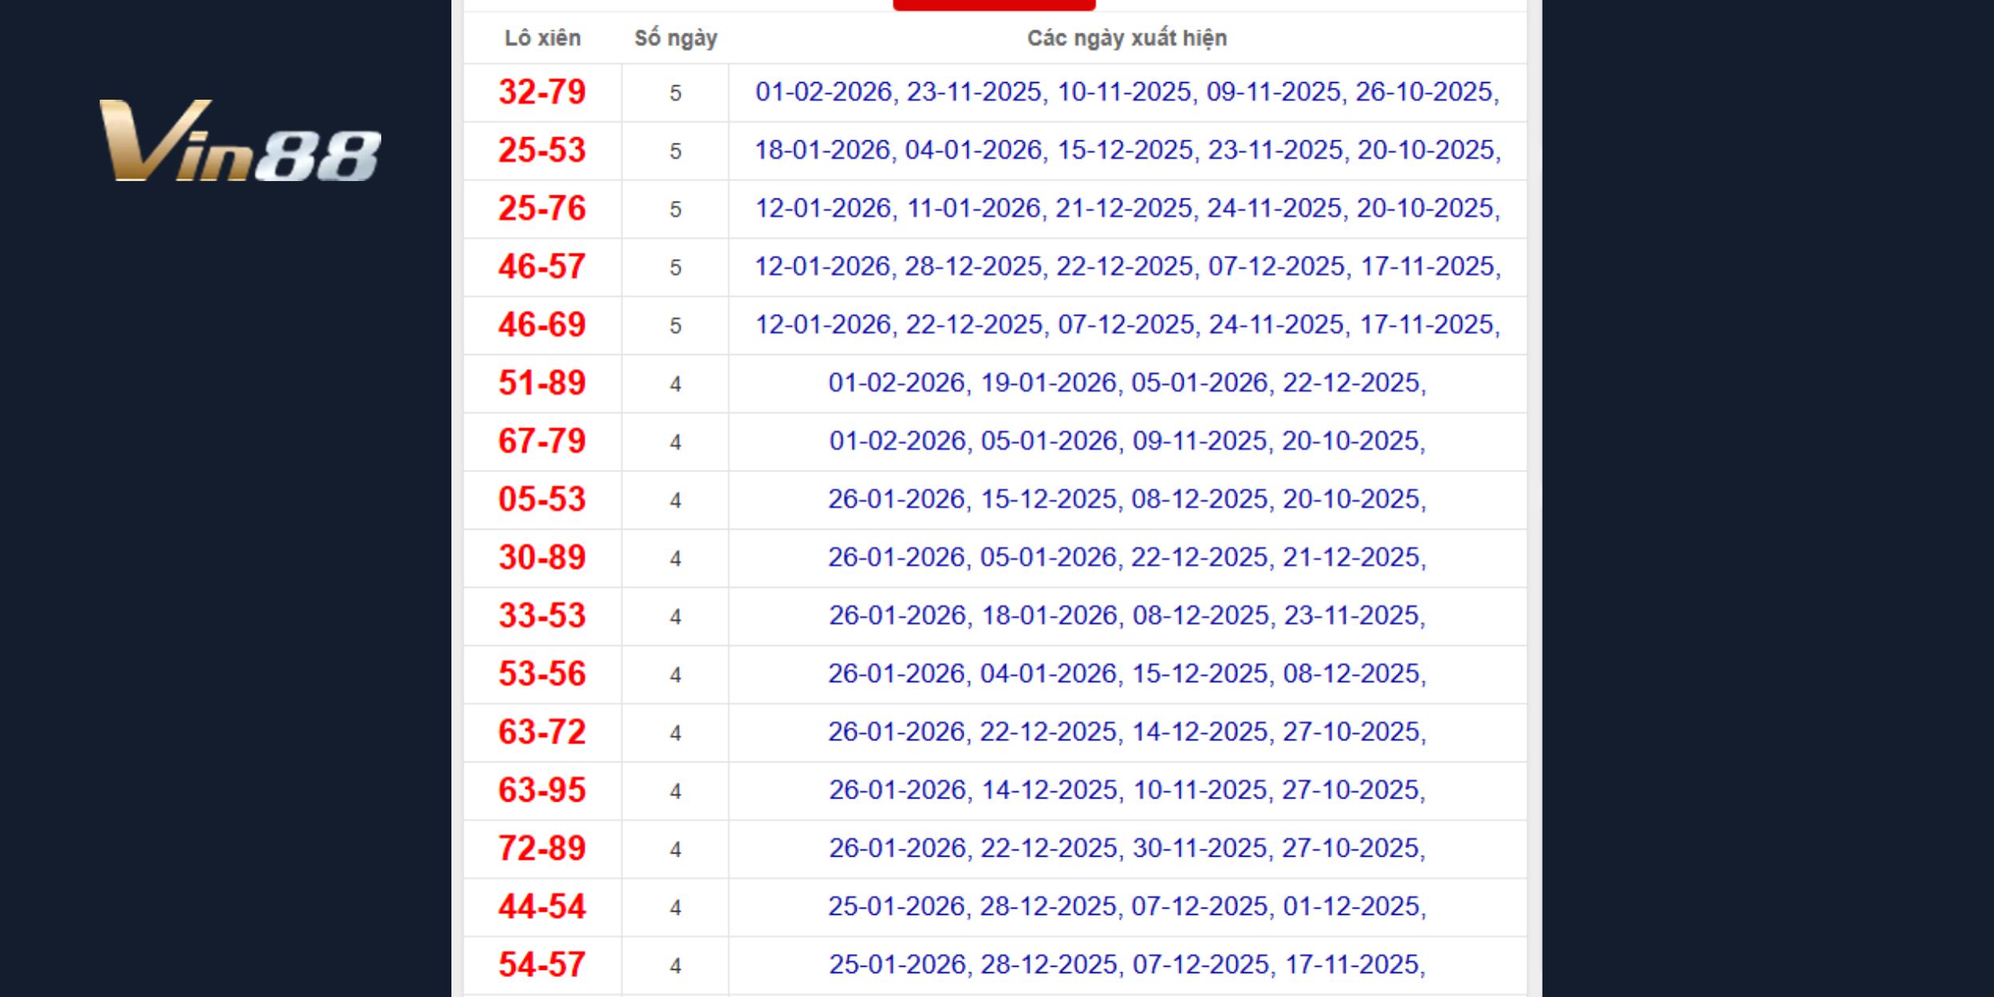Click the date 01-02-2026 in the 32-79 row
The image size is (1994, 997).
[x=823, y=93]
